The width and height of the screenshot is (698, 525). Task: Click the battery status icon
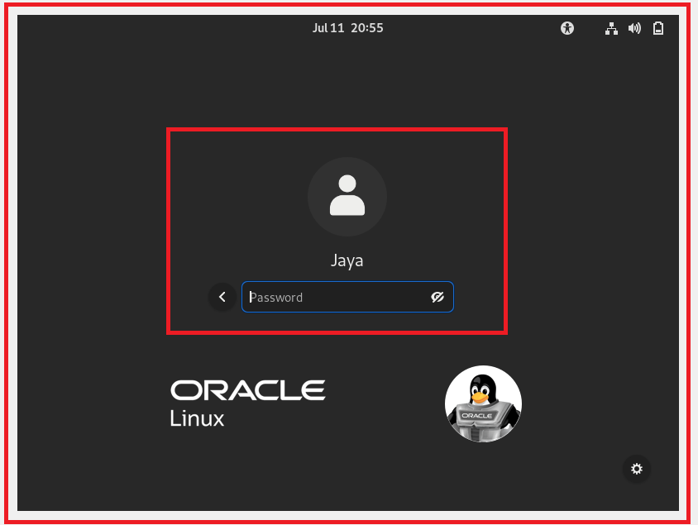click(658, 28)
